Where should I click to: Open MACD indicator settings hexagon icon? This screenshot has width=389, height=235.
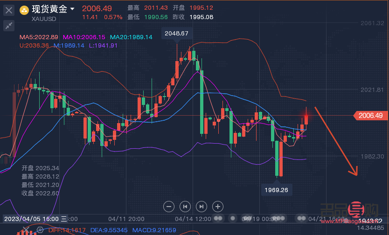click(41, 230)
